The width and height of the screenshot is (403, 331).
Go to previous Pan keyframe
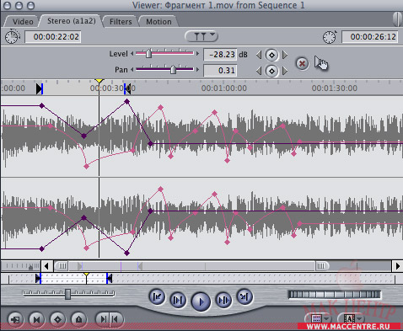click(x=259, y=71)
